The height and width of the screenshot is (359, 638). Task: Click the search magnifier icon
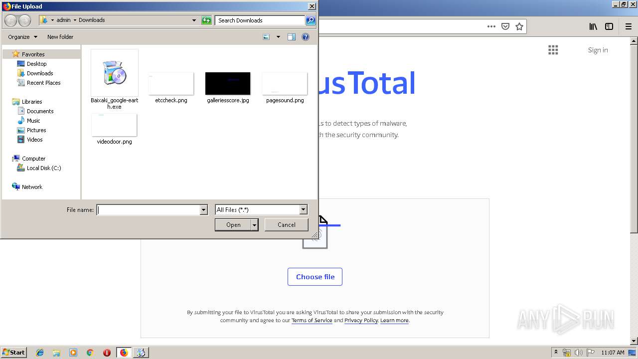pos(311,20)
